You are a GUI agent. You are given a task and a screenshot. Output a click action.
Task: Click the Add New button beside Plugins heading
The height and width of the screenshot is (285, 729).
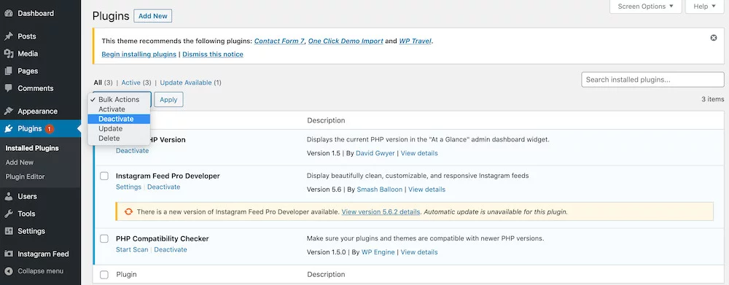(153, 16)
